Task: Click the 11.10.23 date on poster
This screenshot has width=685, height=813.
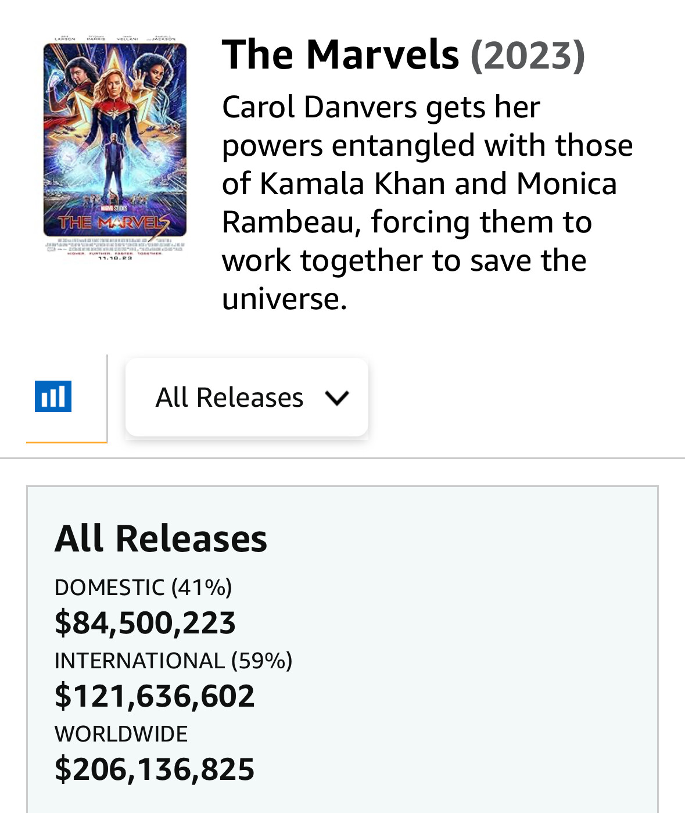Action: coord(115,257)
